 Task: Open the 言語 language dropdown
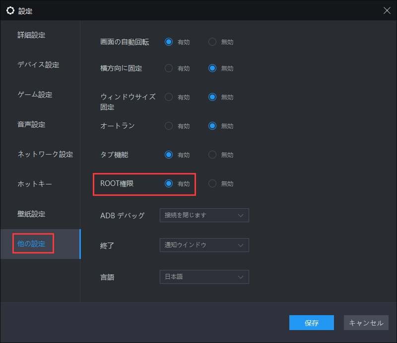[203, 277]
